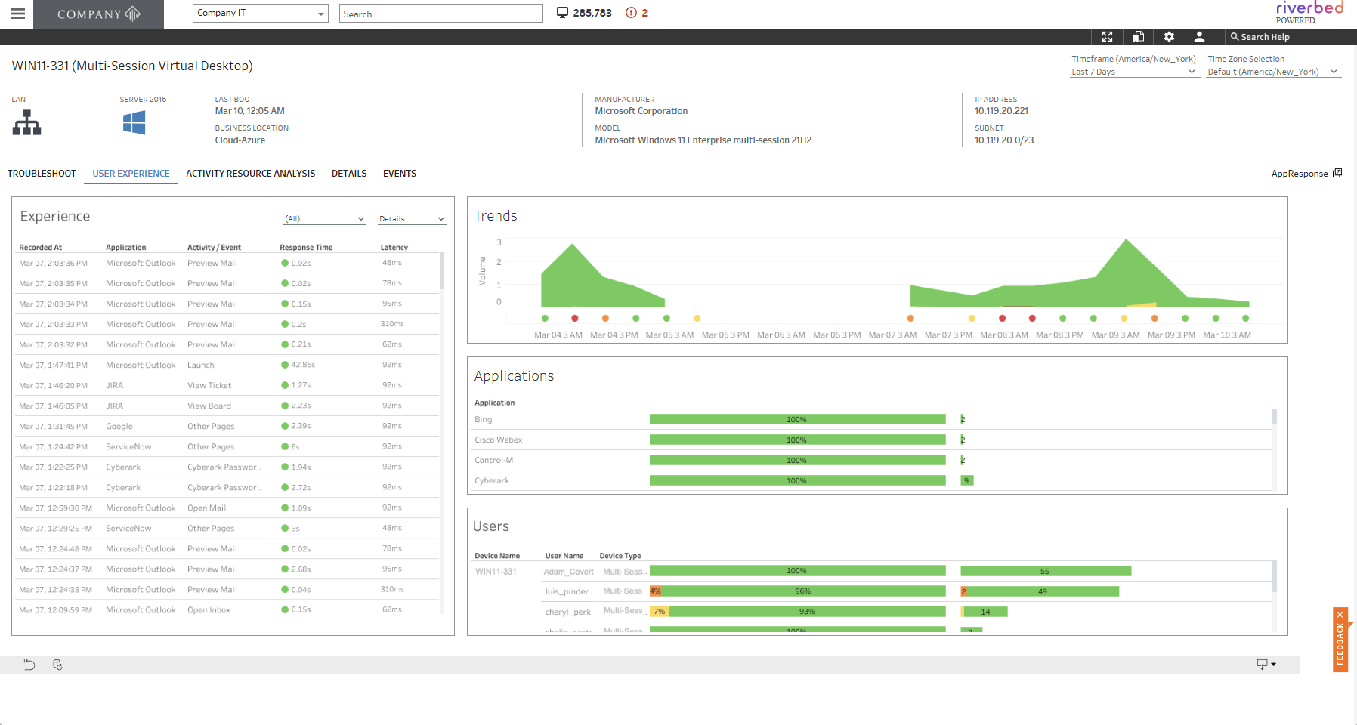
Task: Open the Timeframe Last 7 Days dropdown
Action: click(x=1134, y=72)
